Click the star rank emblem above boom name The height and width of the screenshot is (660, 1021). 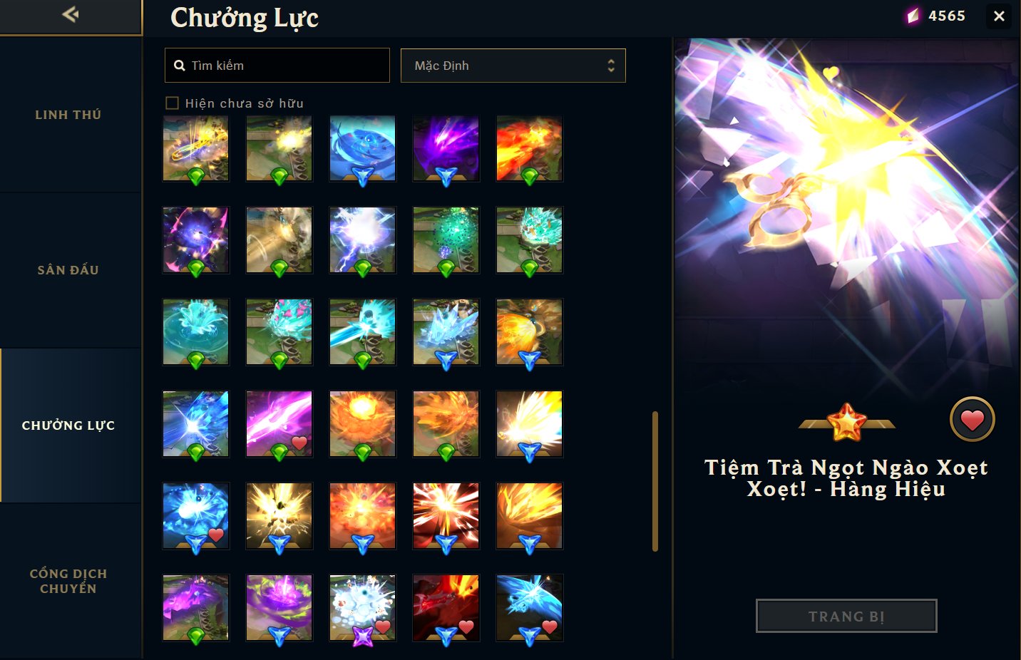click(x=846, y=422)
